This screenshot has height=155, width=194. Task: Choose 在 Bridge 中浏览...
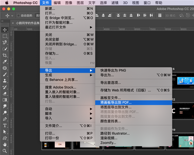pyautogui.click(x=68, y=18)
